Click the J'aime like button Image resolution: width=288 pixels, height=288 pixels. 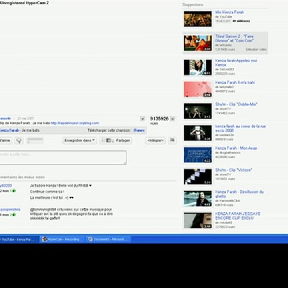[x=6, y=140]
